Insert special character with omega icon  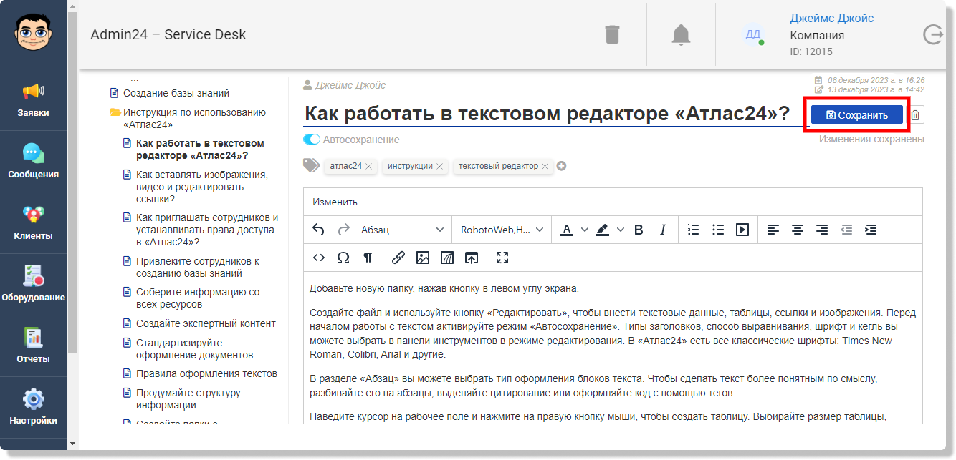tap(343, 258)
